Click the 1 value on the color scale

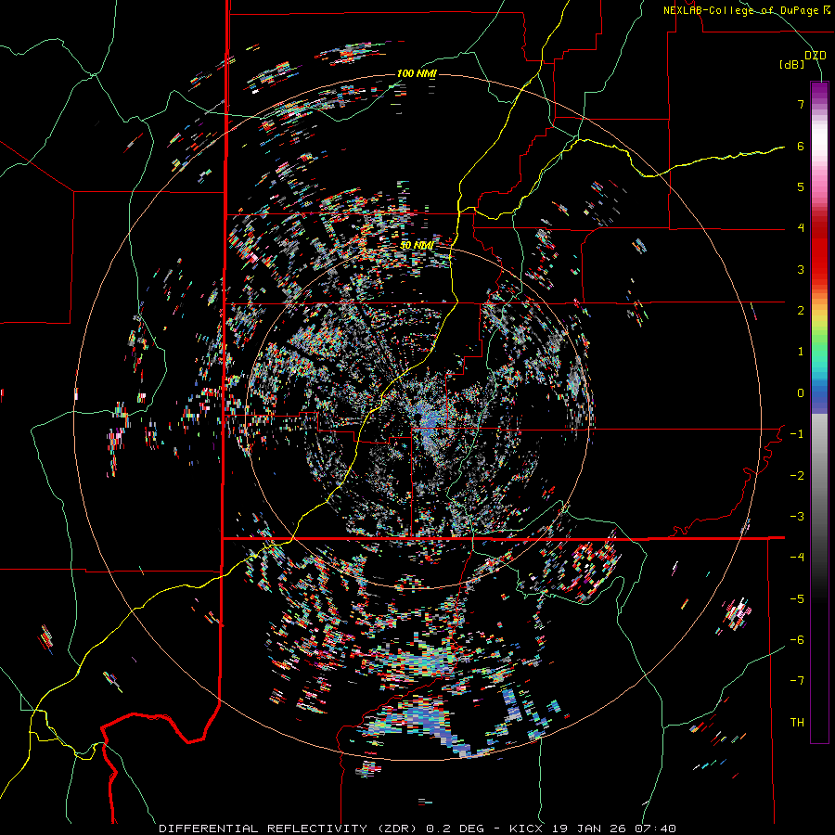tap(801, 352)
